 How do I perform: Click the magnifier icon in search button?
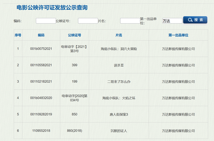click(x=190, y=20)
